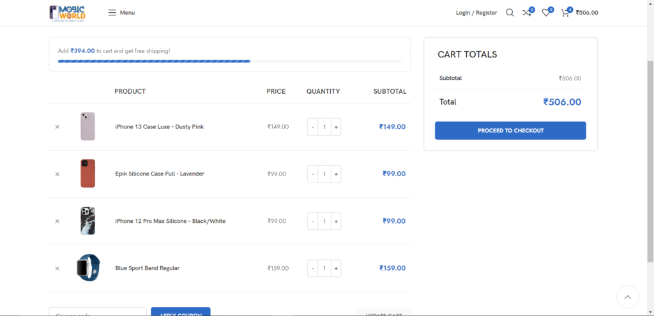Screen dimensions: 654x316
Task: Click quantity field for iPhone 13 Case Luxe
Action: pyautogui.click(x=324, y=127)
